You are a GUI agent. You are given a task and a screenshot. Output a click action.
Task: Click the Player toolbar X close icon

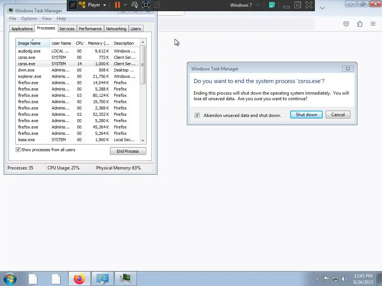tap(309, 5)
